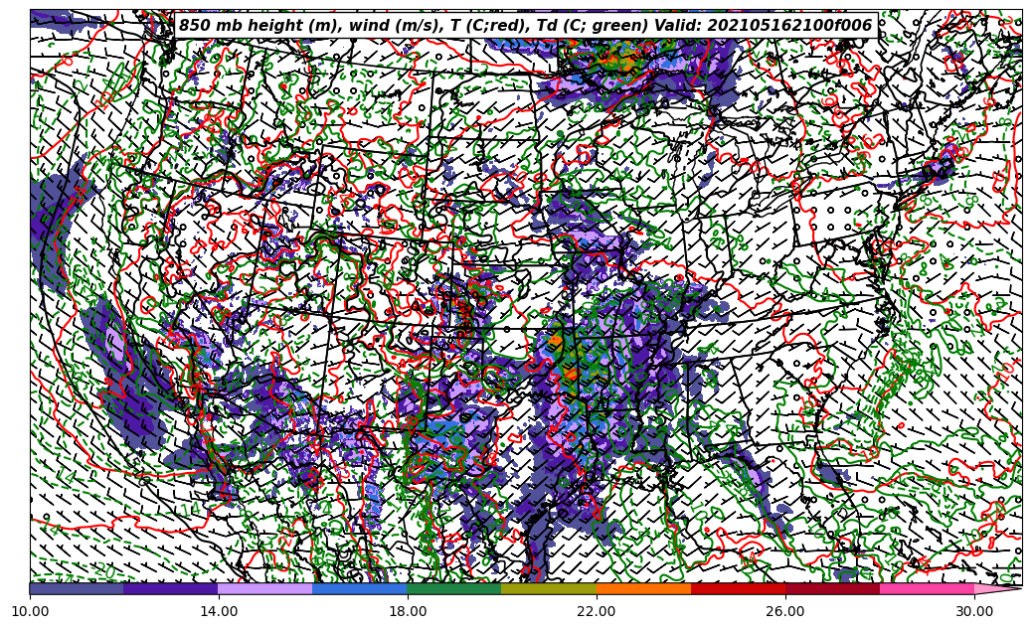Click the 14.00 colorbar tick label

219,612
